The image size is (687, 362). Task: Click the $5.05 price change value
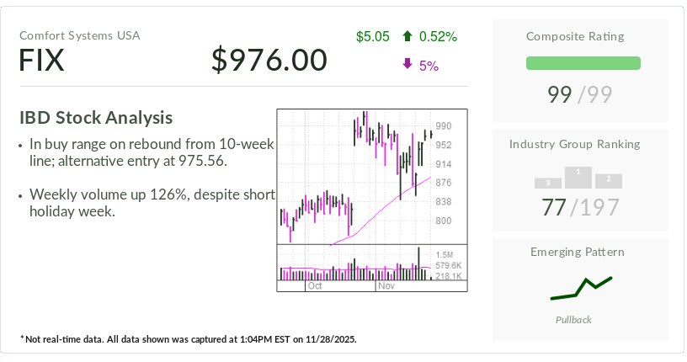click(373, 36)
